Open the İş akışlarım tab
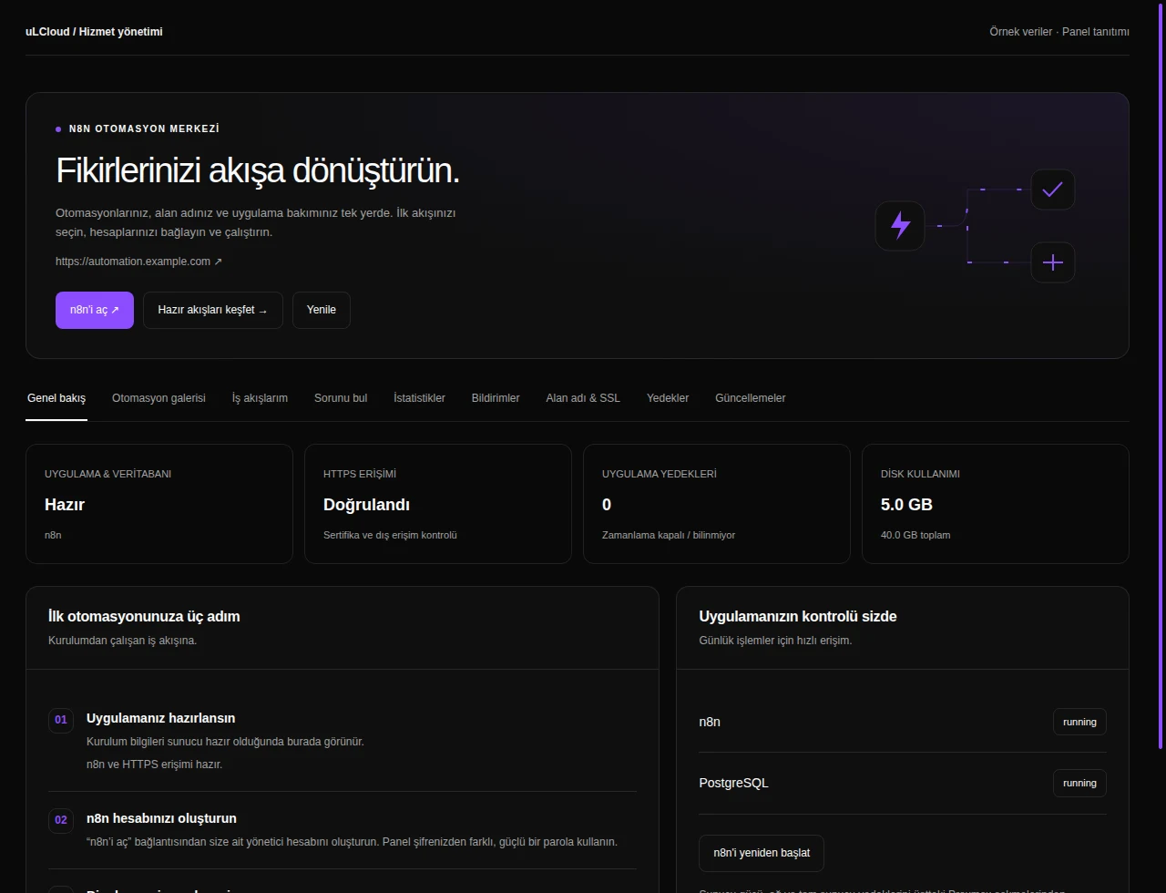 (260, 398)
